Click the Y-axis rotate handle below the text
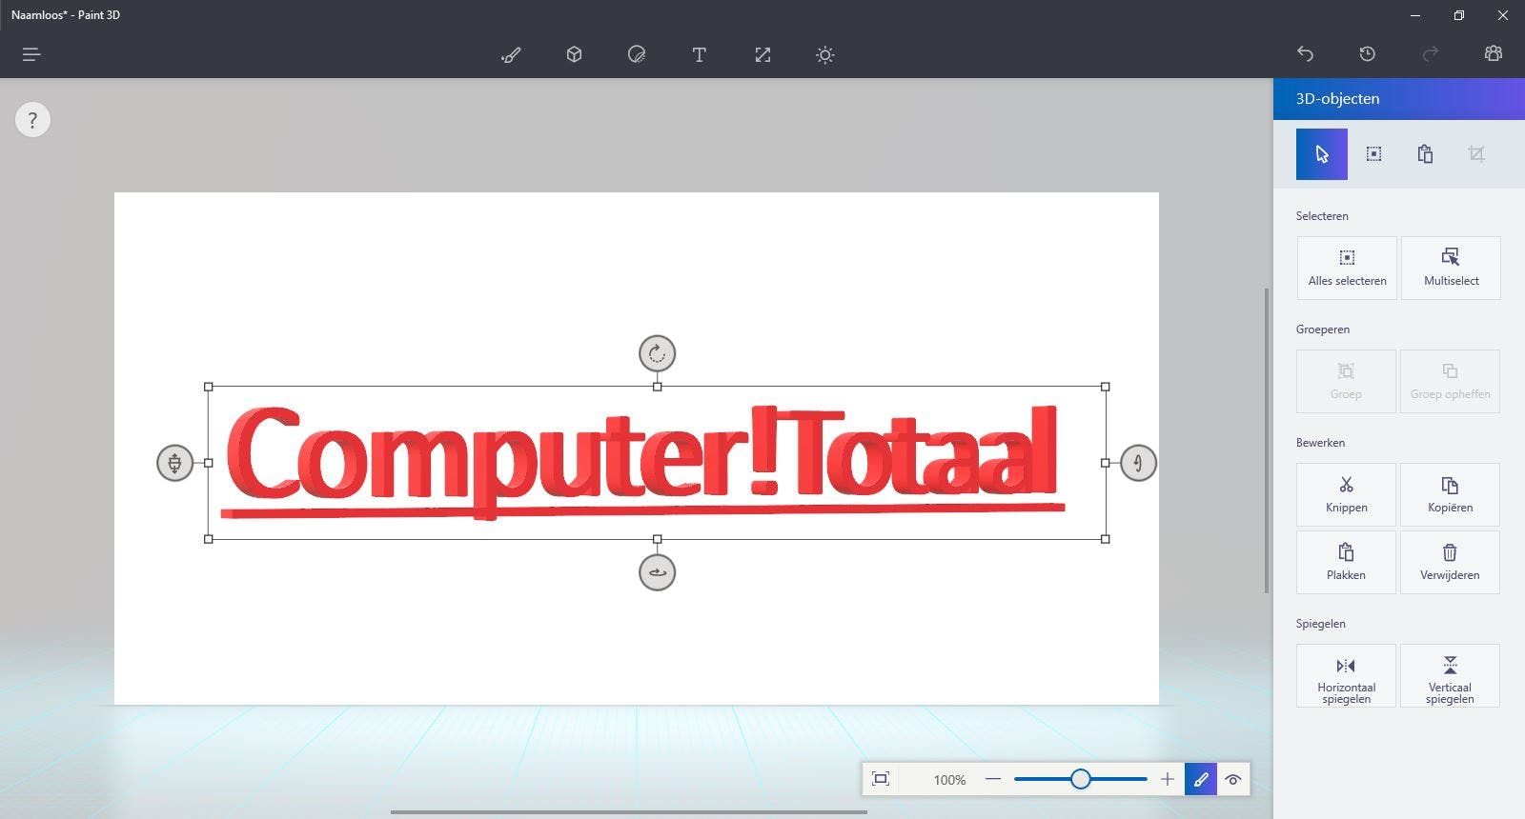Screen dimensions: 1525x819 click(x=657, y=572)
